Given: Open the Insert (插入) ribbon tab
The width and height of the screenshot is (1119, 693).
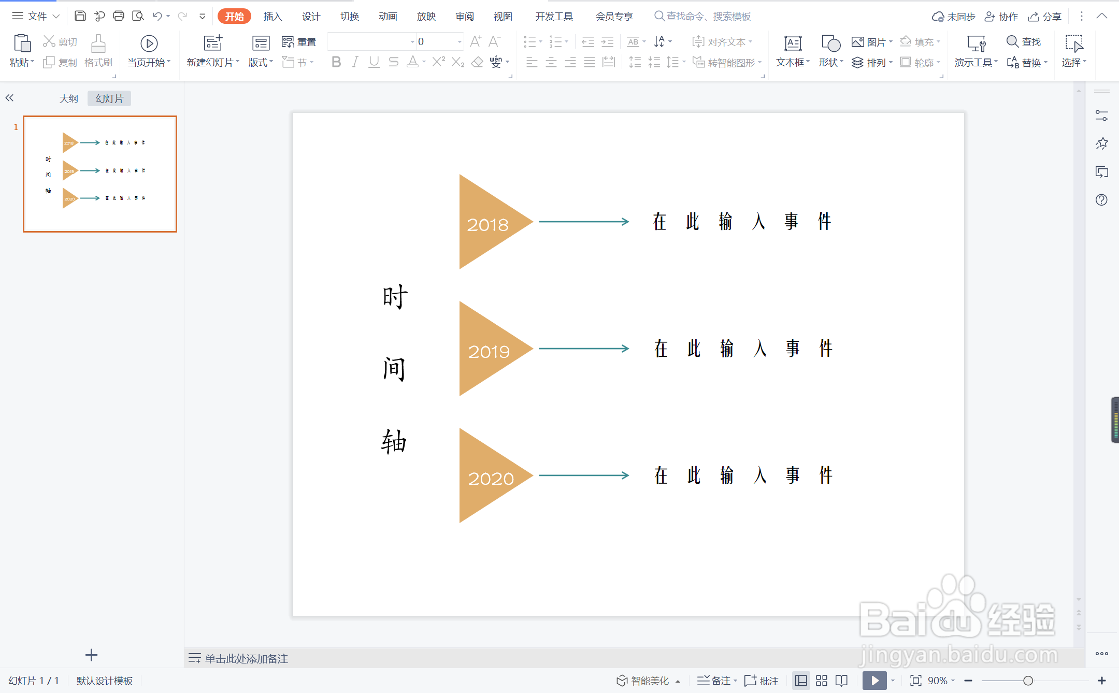Looking at the screenshot, I should 272,17.
